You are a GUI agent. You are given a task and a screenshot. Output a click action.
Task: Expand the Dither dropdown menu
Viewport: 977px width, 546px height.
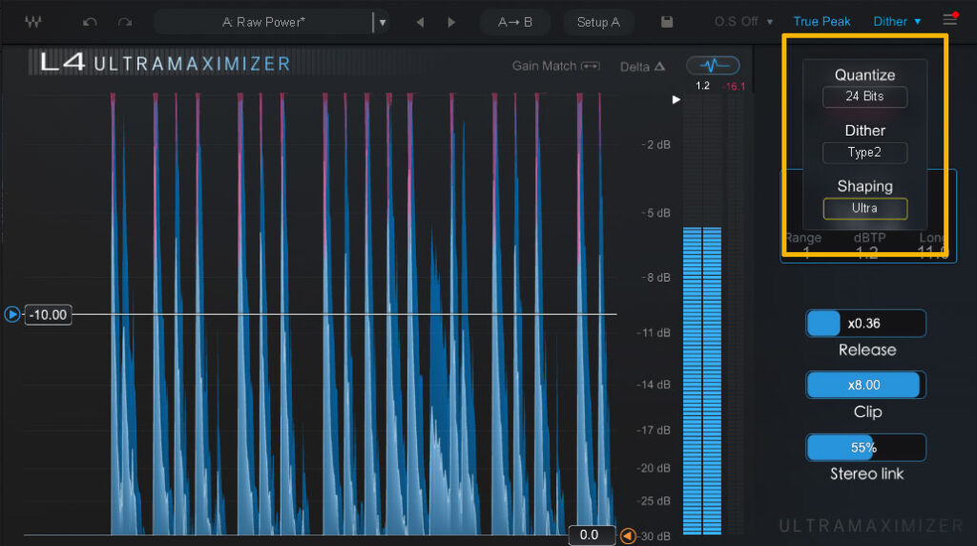(898, 21)
